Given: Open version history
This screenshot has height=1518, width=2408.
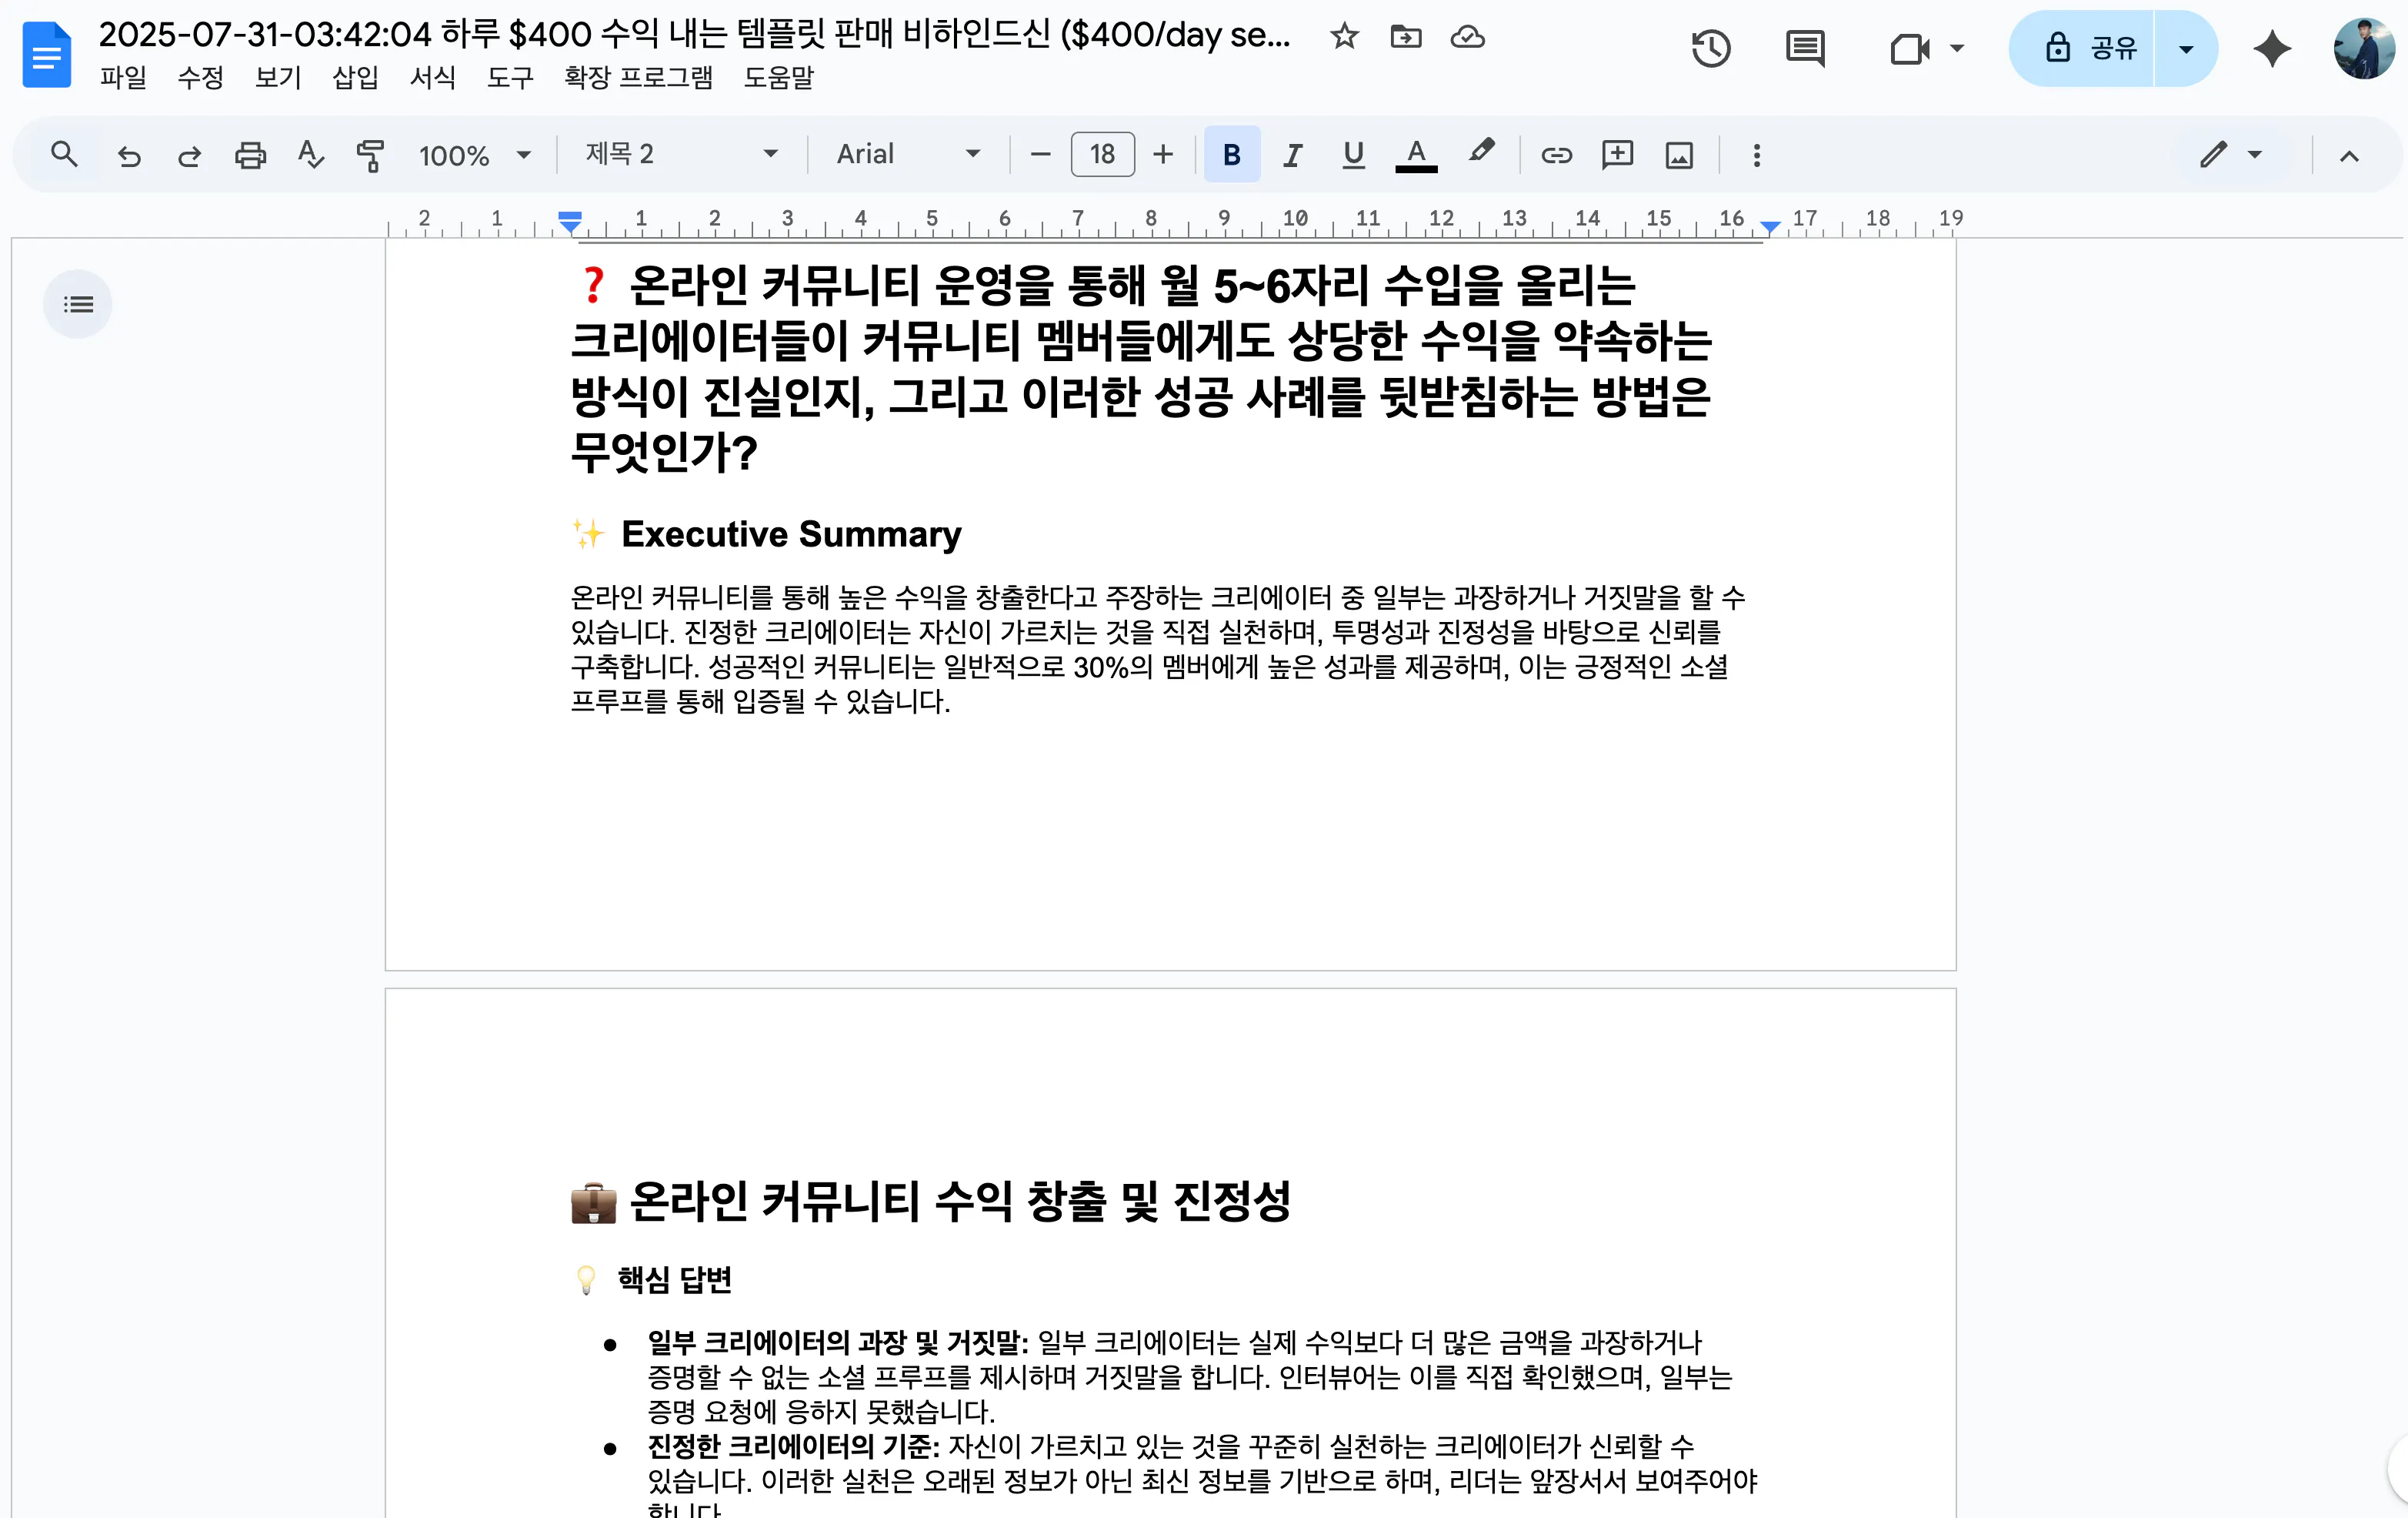Looking at the screenshot, I should (1711, 47).
